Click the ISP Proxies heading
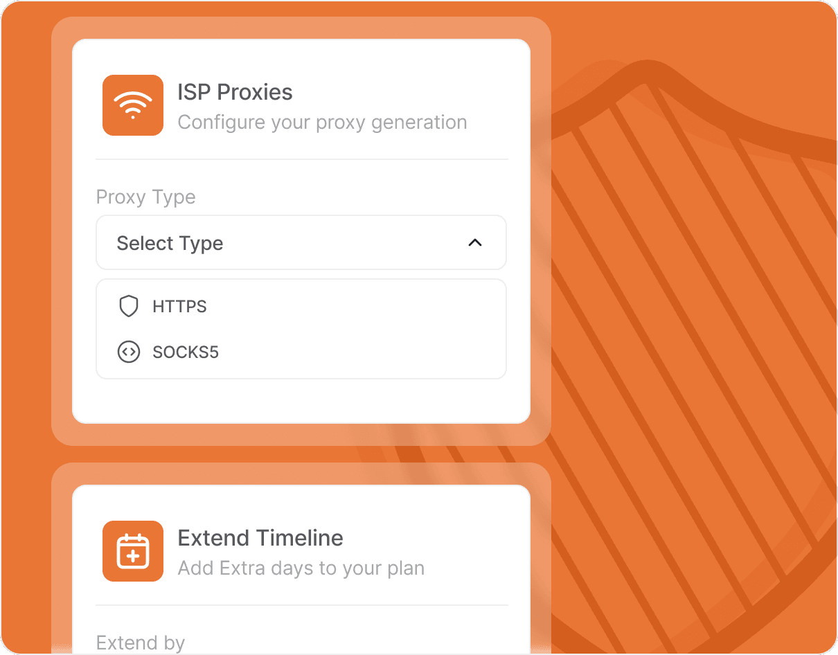838x655 pixels. tap(235, 92)
